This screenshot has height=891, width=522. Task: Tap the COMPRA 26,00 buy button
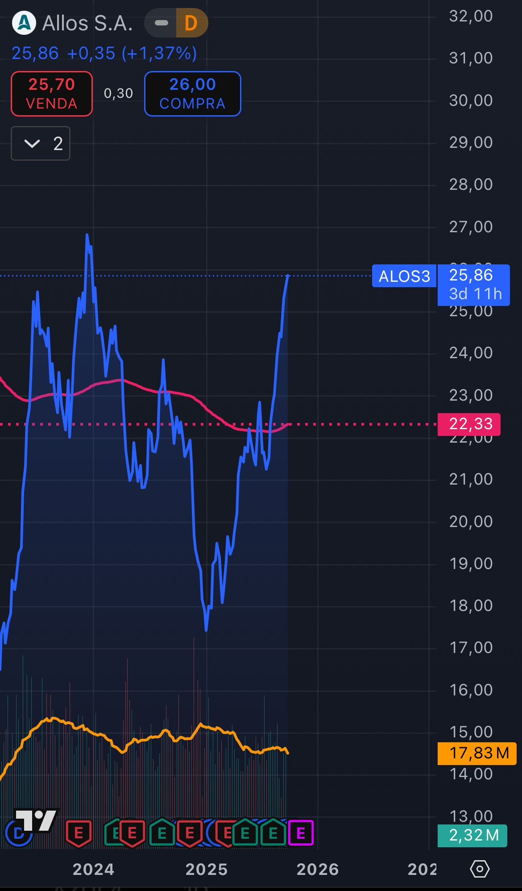click(x=193, y=94)
